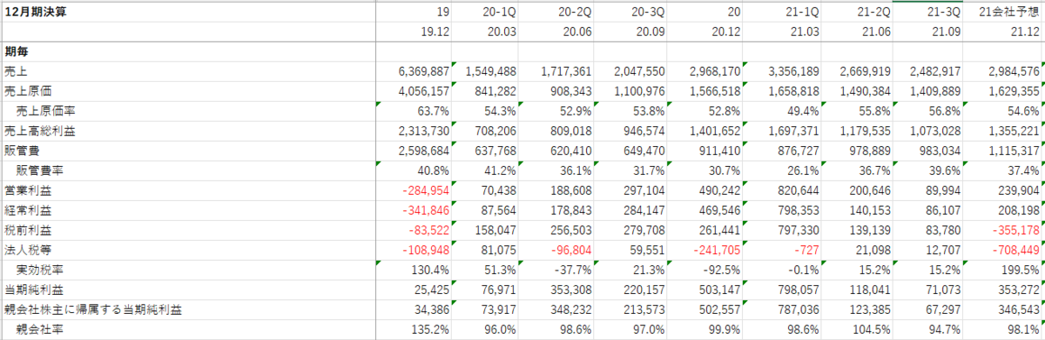Select the 税前利益 row label
1045x340 pixels.
point(28,230)
